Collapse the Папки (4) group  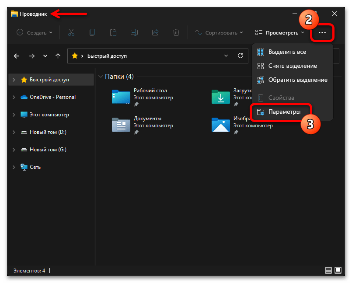pos(101,77)
